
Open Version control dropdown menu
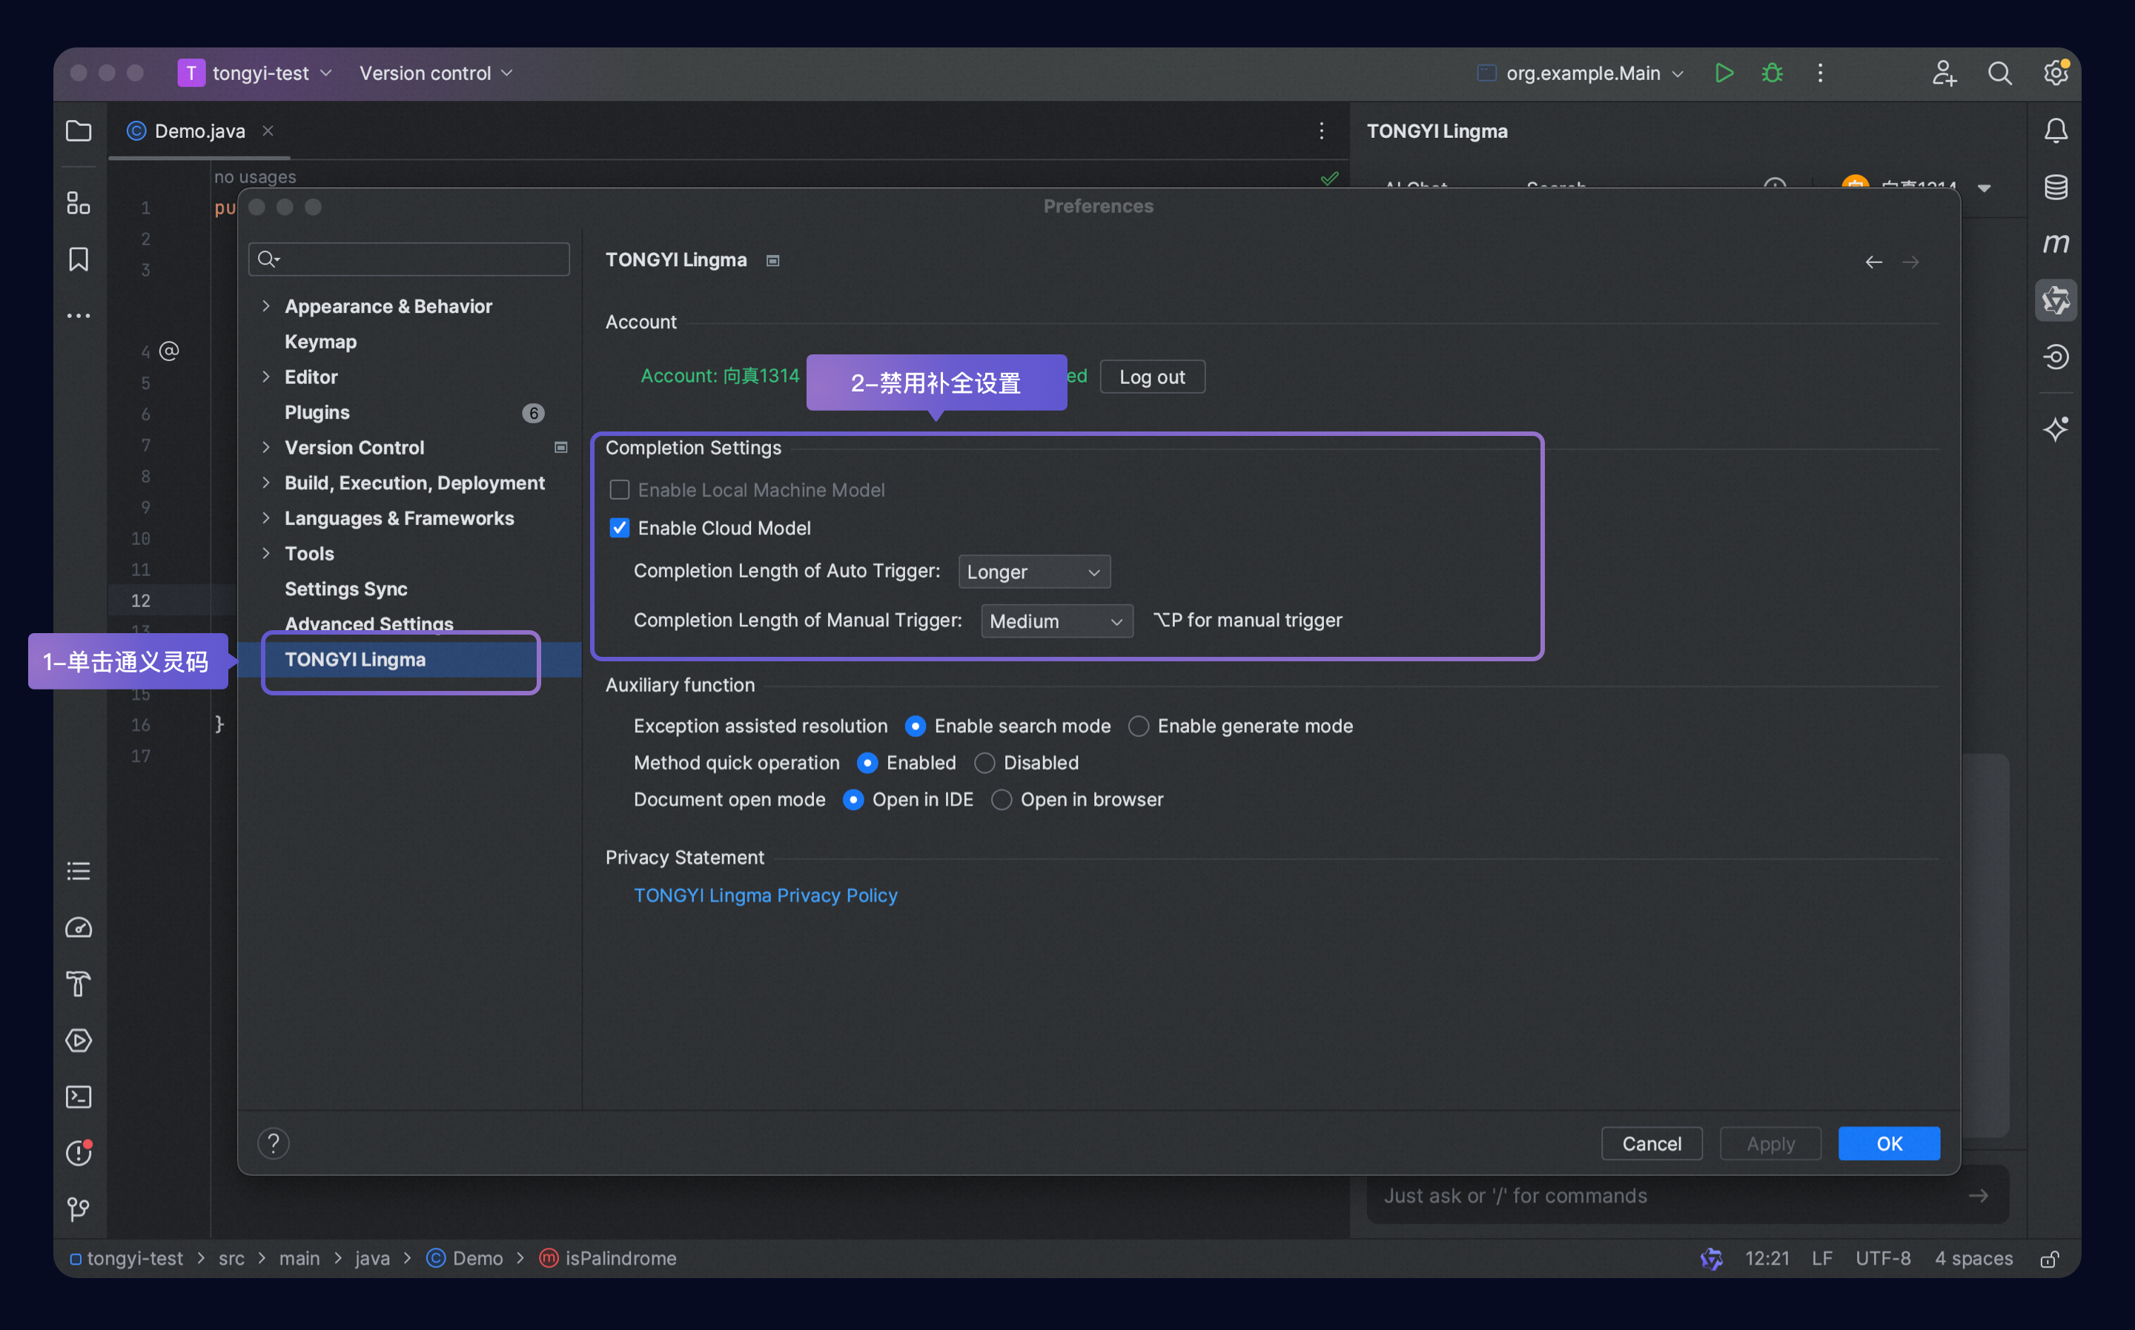(436, 73)
